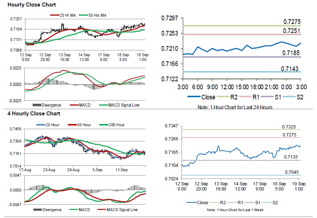The width and height of the screenshot is (317, 218).
Task: Click the 200 Hour legend entry
Action: pos(112,125)
